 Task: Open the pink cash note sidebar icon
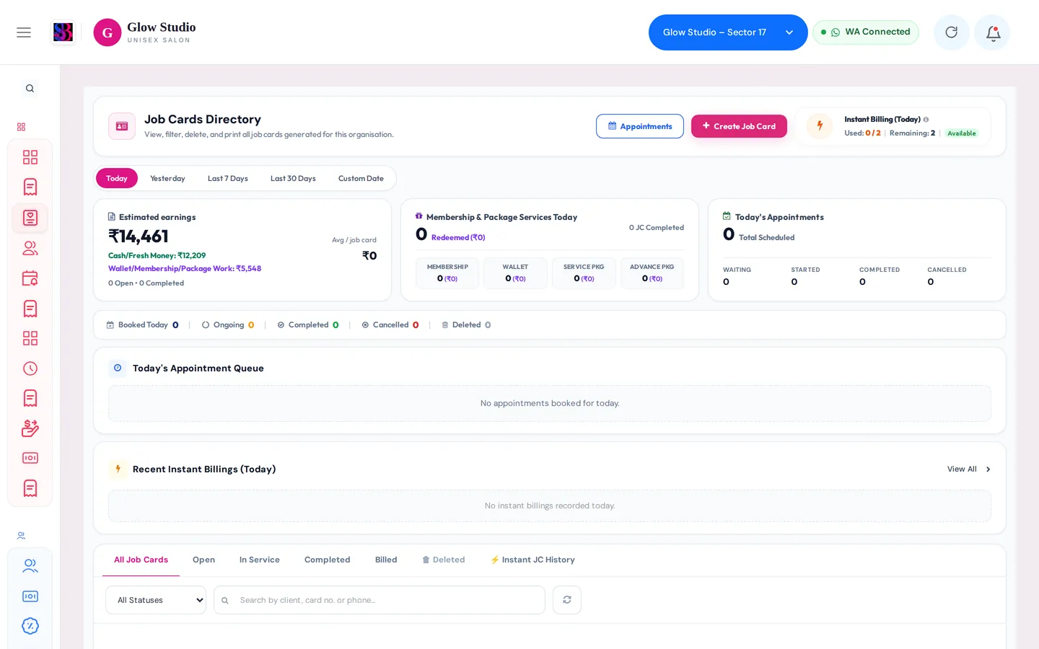[30, 458]
